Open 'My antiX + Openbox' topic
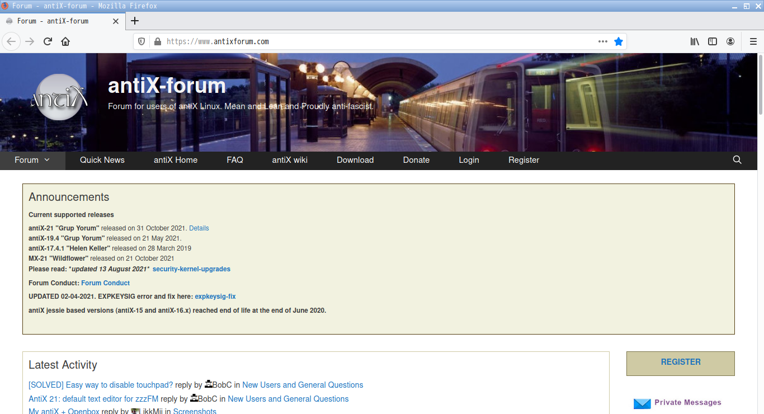764x414 pixels. pos(64,411)
